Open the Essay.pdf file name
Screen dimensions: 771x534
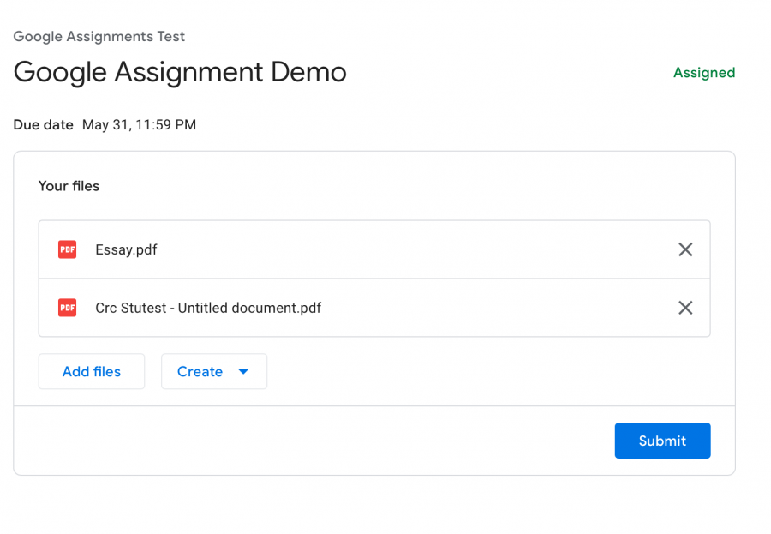(127, 249)
